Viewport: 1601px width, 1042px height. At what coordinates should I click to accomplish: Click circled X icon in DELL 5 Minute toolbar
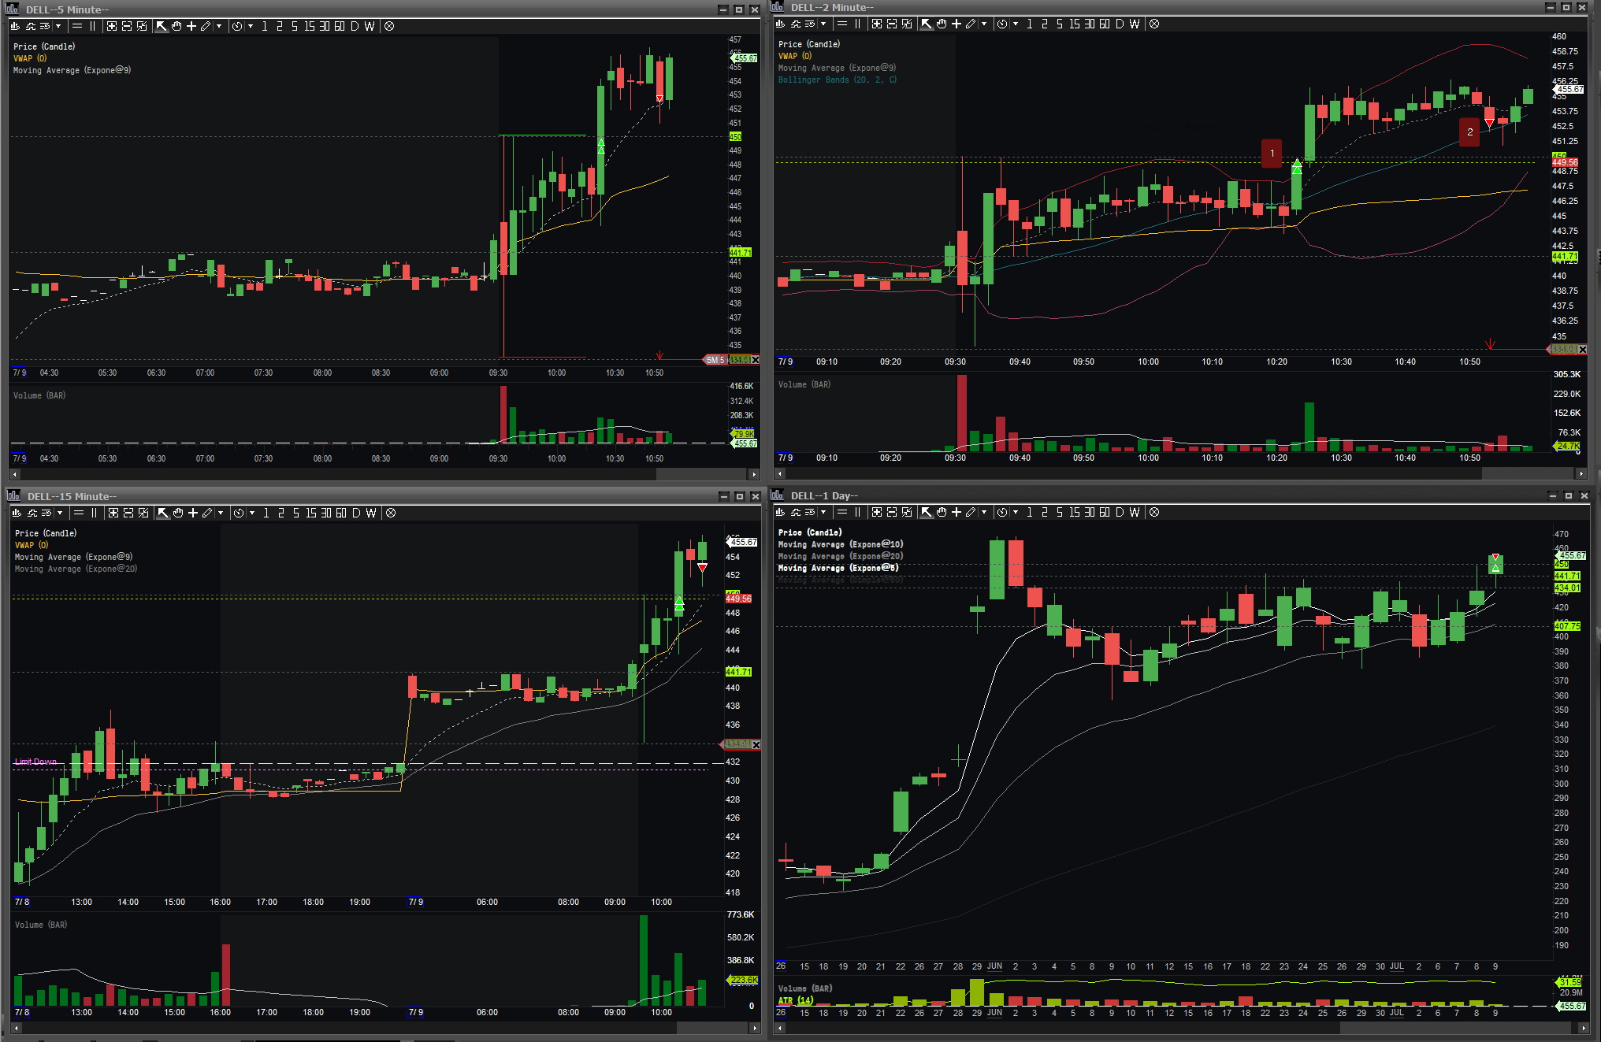(x=389, y=26)
